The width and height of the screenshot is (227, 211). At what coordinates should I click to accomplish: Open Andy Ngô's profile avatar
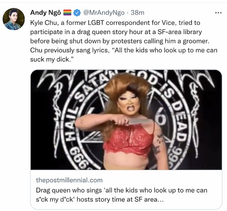(x=14, y=19)
